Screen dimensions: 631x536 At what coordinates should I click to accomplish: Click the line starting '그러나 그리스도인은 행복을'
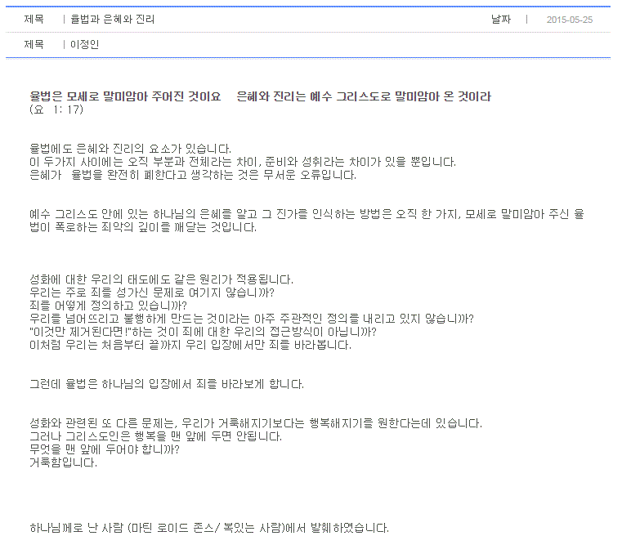(156, 436)
